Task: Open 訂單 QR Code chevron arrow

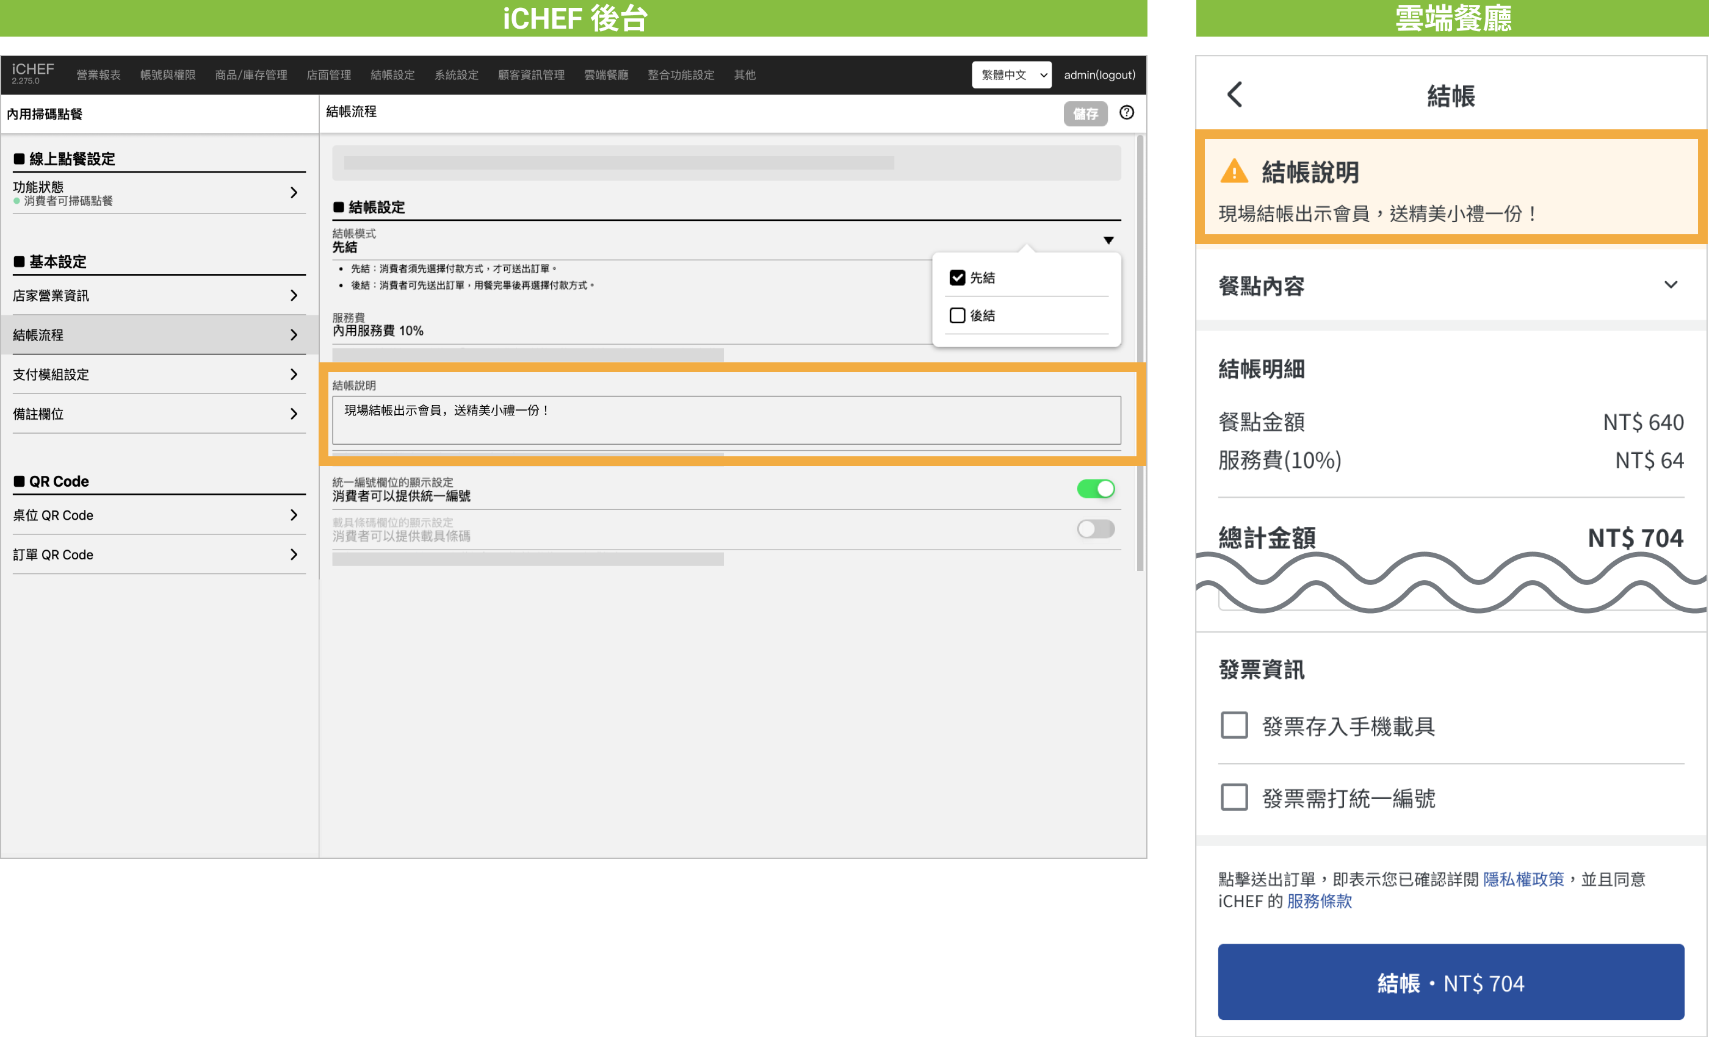Action: coord(294,554)
